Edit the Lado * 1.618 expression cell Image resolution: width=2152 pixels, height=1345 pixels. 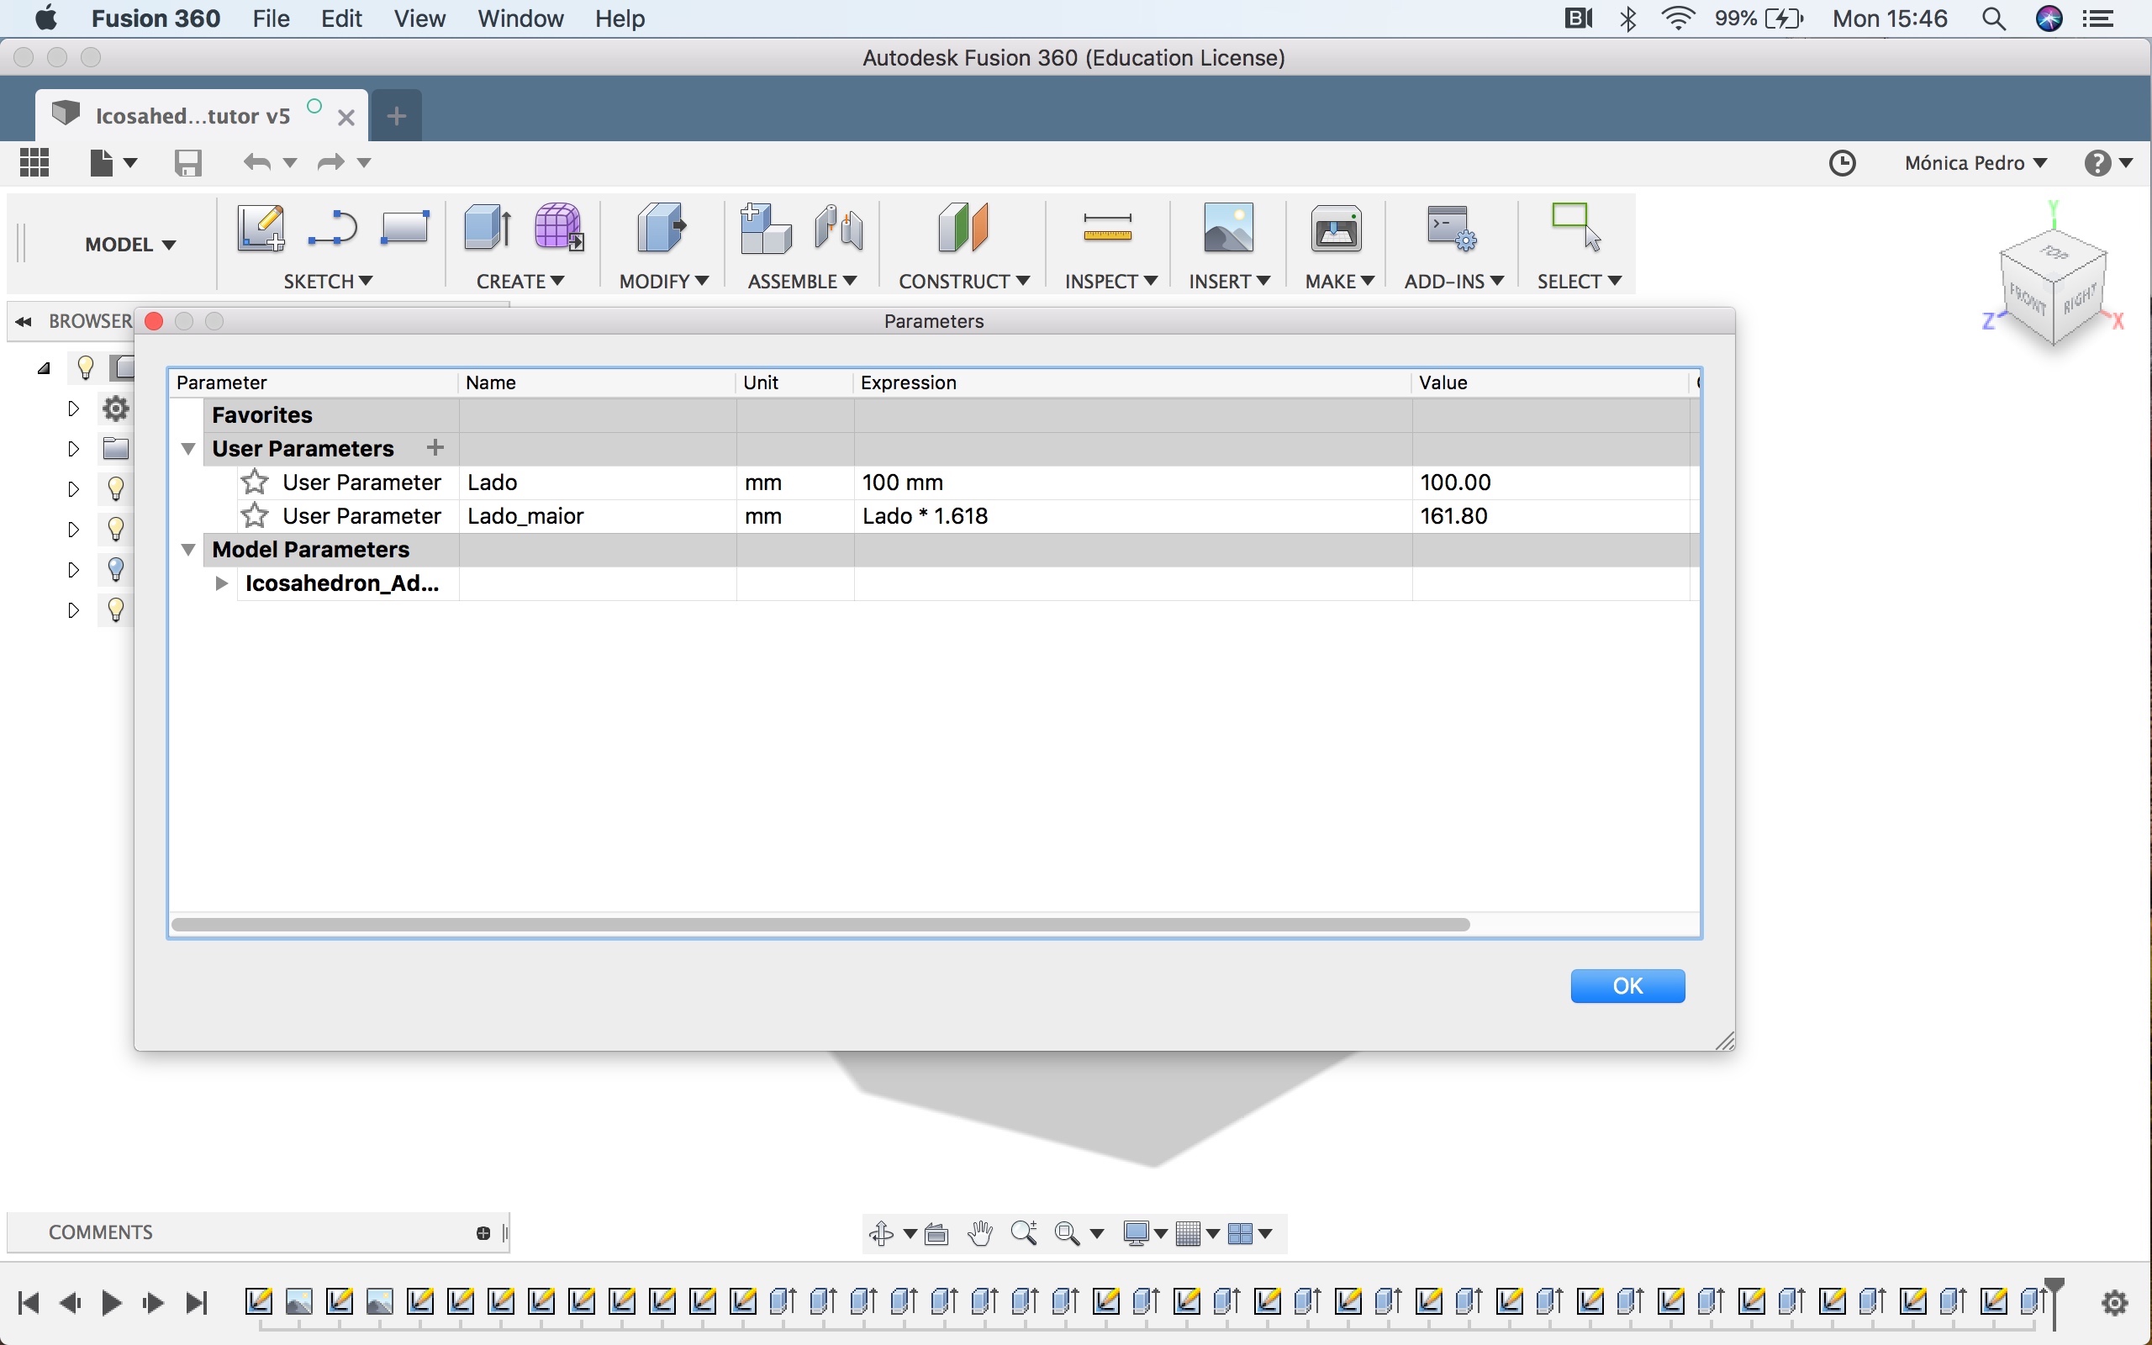[1133, 516]
